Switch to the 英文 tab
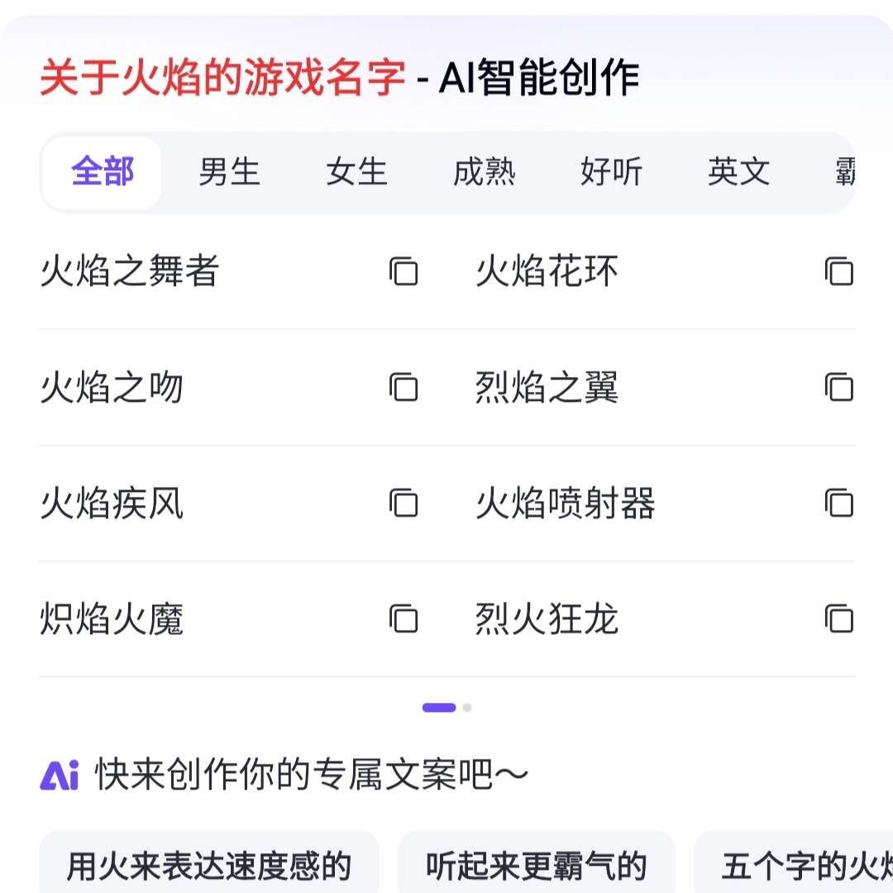The height and width of the screenshot is (893, 893). pos(738,173)
